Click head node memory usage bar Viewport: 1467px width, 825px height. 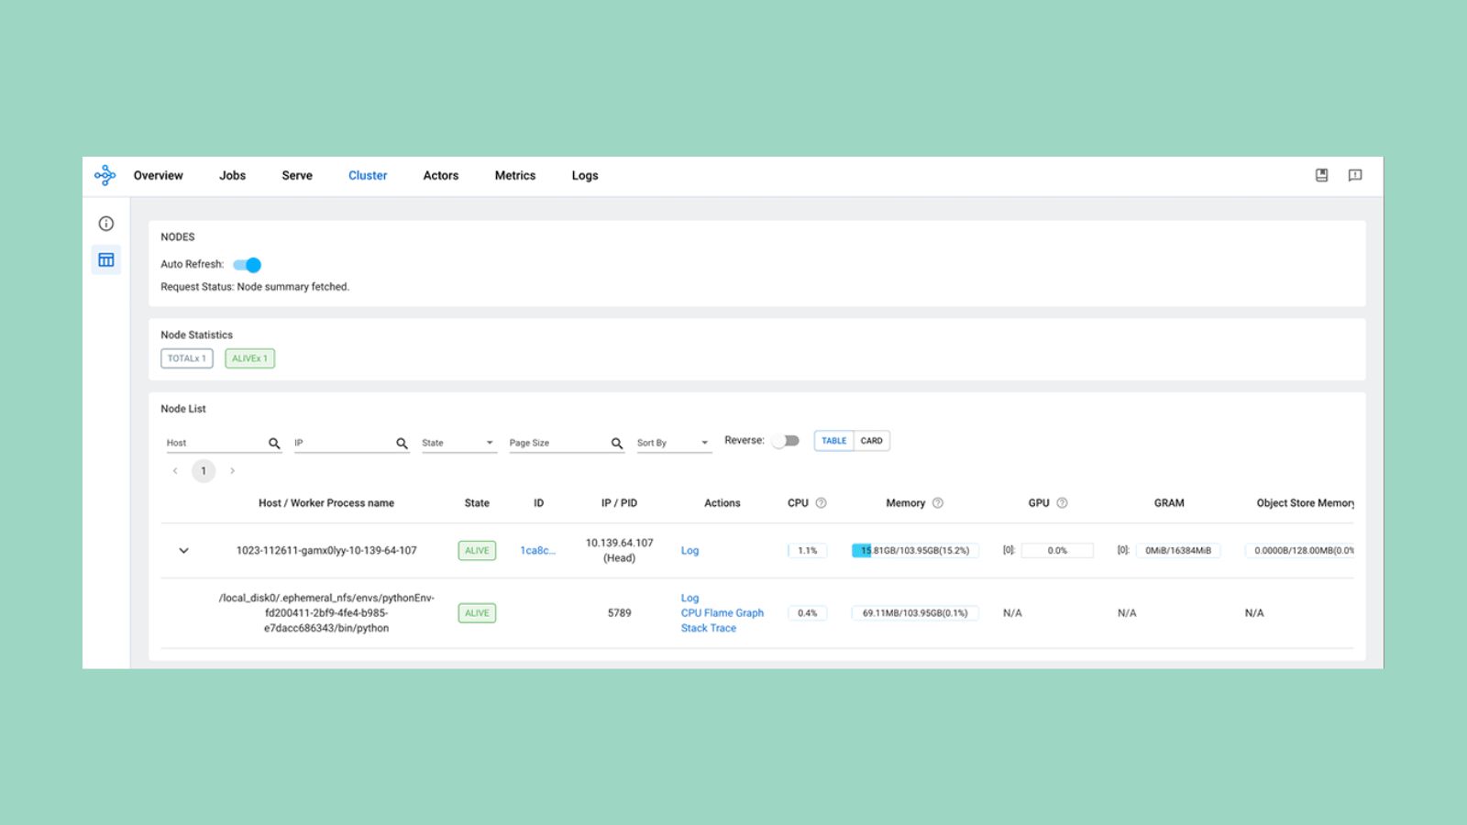coord(915,551)
